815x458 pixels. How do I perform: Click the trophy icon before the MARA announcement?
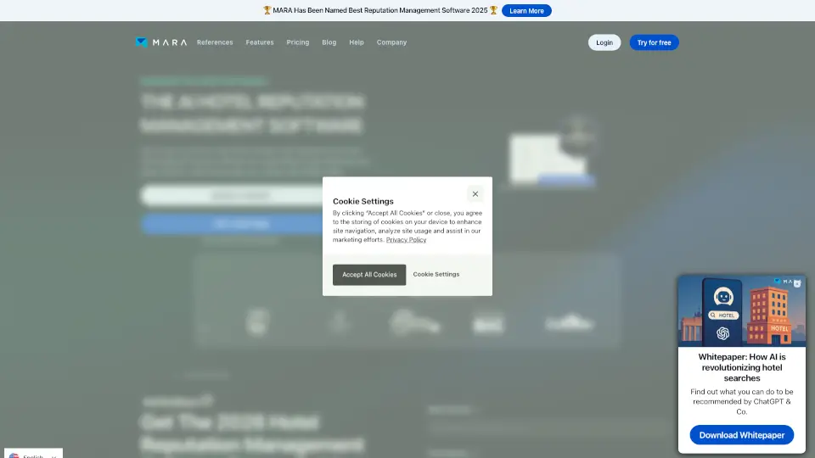pyautogui.click(x=267, y=11)
